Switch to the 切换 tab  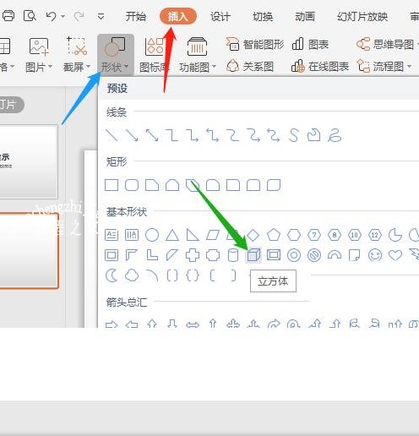[263, 17]
